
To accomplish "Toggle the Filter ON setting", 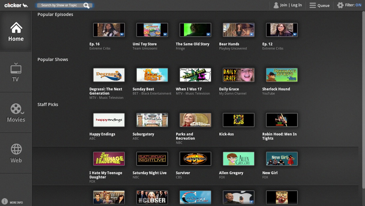I will (x=353, y=5).
